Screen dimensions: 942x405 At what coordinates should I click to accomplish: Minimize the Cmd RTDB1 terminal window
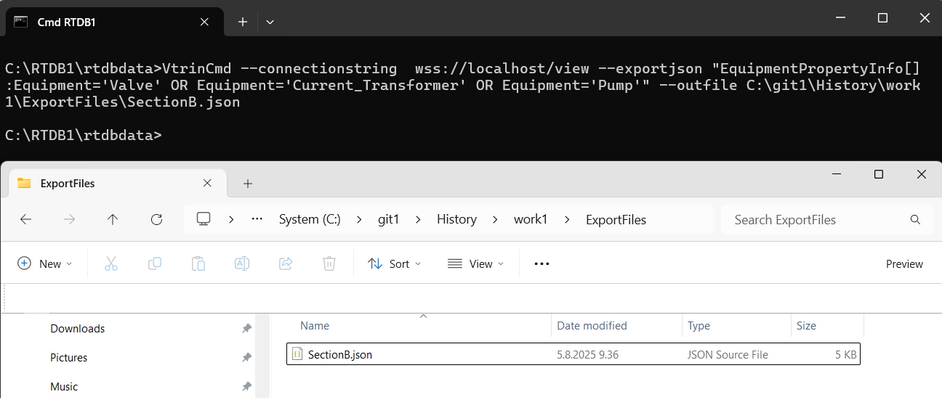[840, 18]
